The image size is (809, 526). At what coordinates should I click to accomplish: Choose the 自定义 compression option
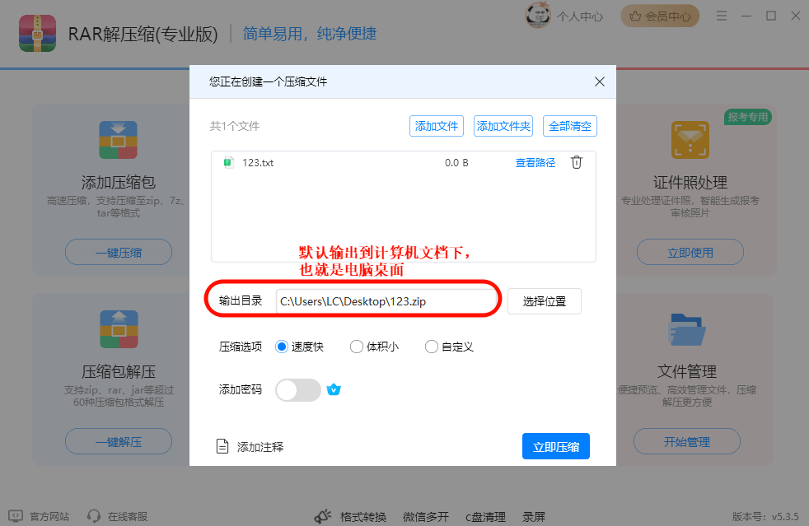click(431, 347)
